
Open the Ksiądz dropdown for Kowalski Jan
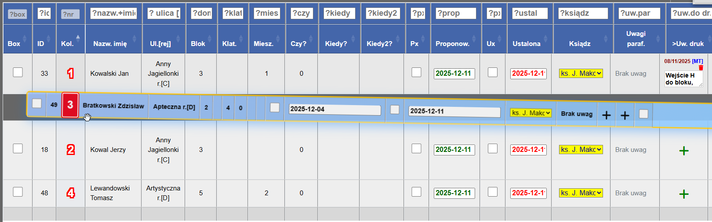(x=581, y=74)
